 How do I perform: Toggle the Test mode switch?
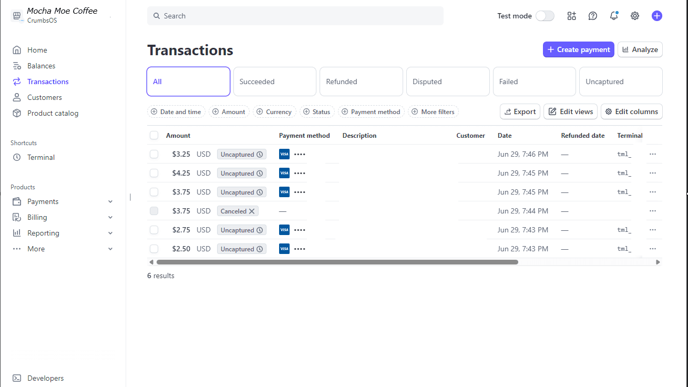(x=545, y=16)
